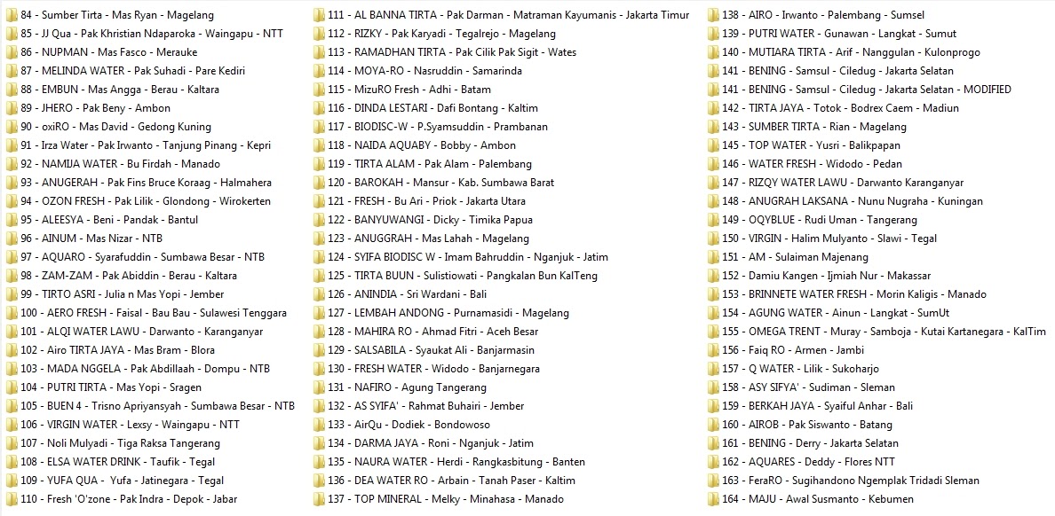Select folder 109 - YUFA QUA Jatinegara
Screen dimensions: 1055x516
pyautogui.click(x=115, y=481)
